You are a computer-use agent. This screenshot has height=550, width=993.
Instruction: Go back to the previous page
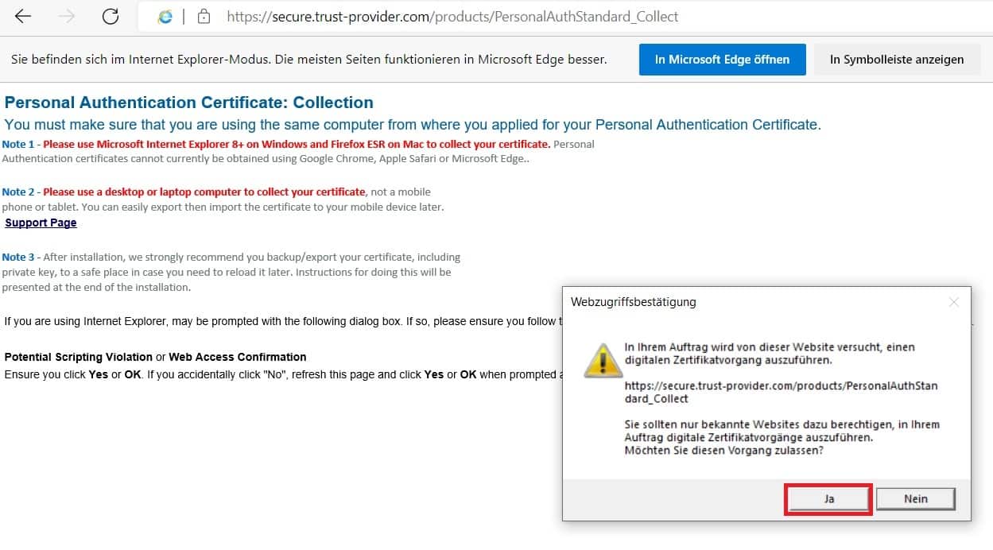[x=23, y=17]
